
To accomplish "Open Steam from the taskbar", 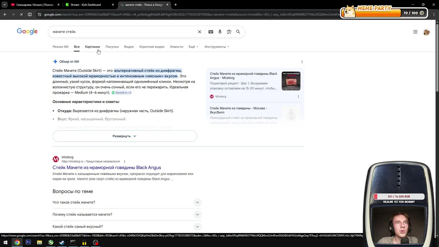I will point(62,243).
